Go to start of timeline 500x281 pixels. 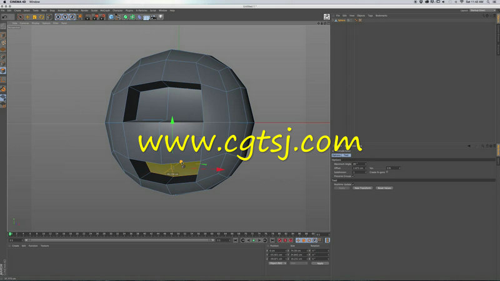click(x=236, y=240)
